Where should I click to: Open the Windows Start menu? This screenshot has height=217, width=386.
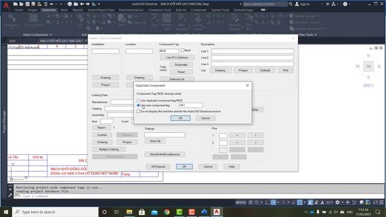(6, 212)
